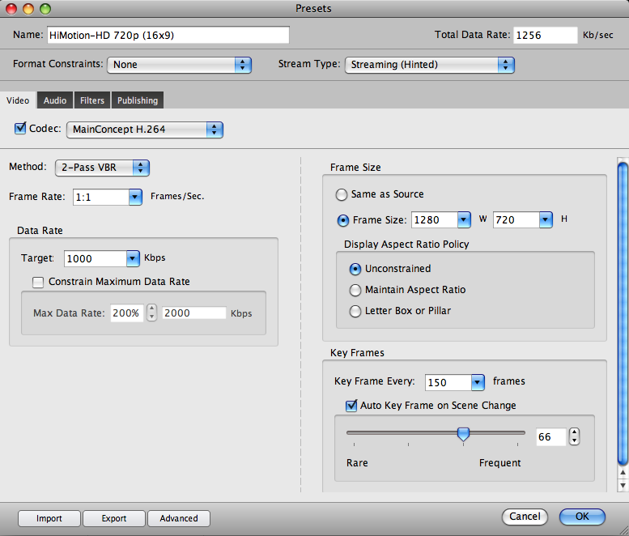Expand the Key Frame Every combo arrow
Viewport: 629px width, 536px height.
(478, 382)
